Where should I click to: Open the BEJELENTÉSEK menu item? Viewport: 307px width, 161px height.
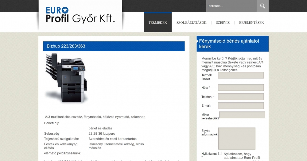click(x=251, y=22)
